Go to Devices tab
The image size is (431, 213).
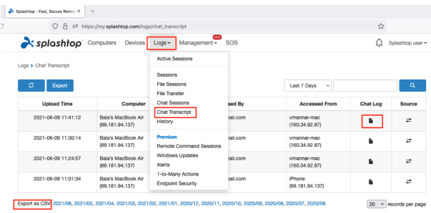tap(135, 43)
